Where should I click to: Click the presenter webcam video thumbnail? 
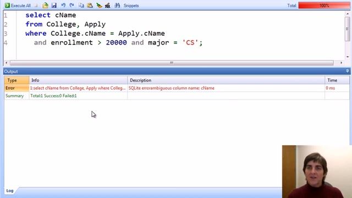point(317,172)
